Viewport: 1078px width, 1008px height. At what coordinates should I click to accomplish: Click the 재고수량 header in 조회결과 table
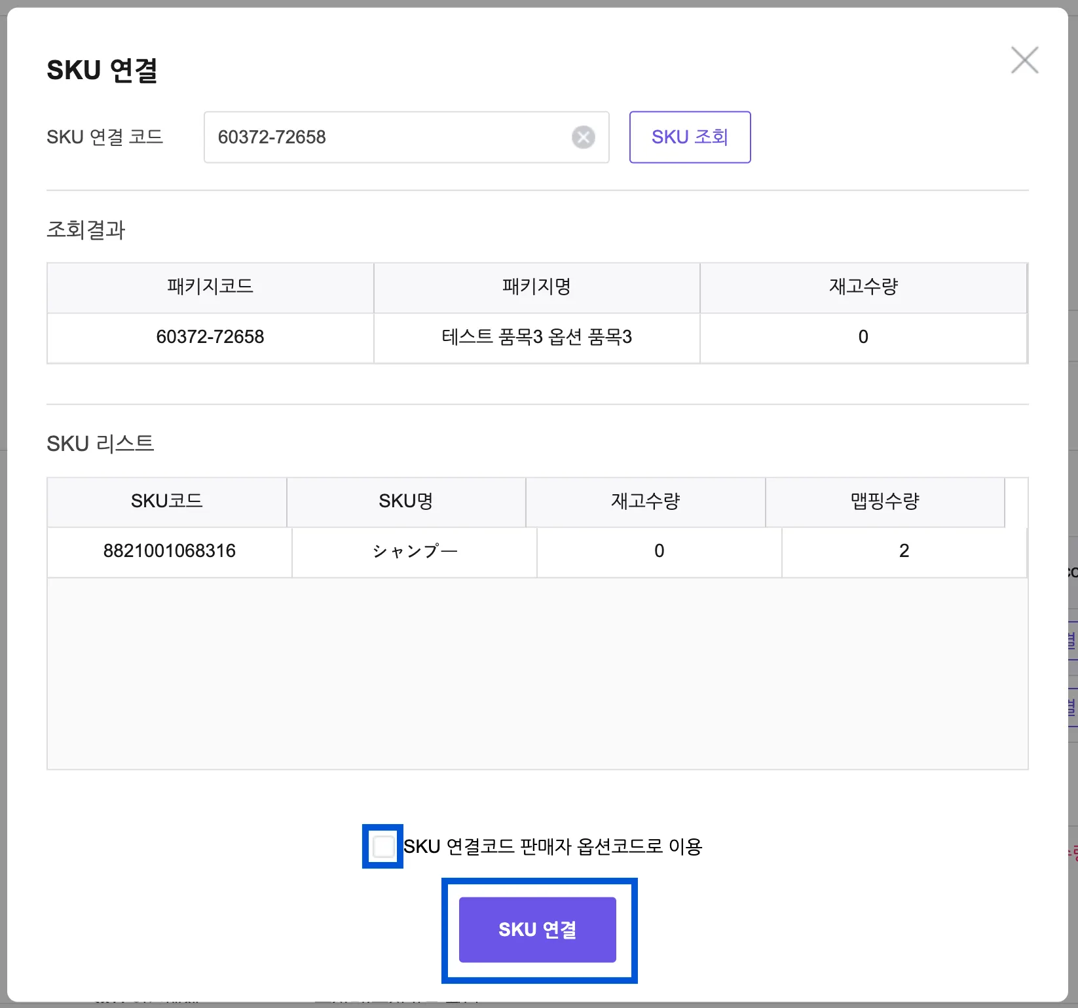[863, 287]
